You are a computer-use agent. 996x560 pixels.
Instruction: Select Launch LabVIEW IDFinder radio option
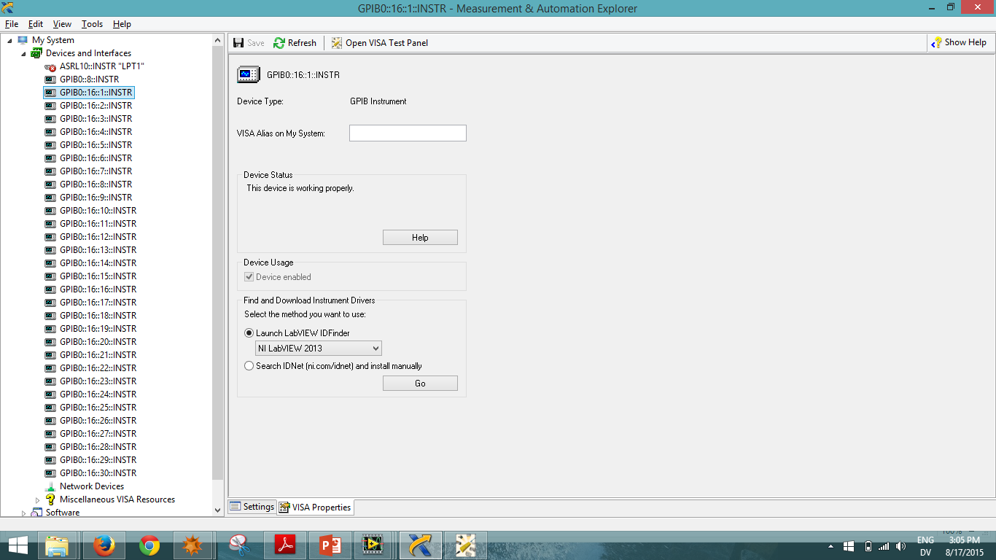pos(249,333)
